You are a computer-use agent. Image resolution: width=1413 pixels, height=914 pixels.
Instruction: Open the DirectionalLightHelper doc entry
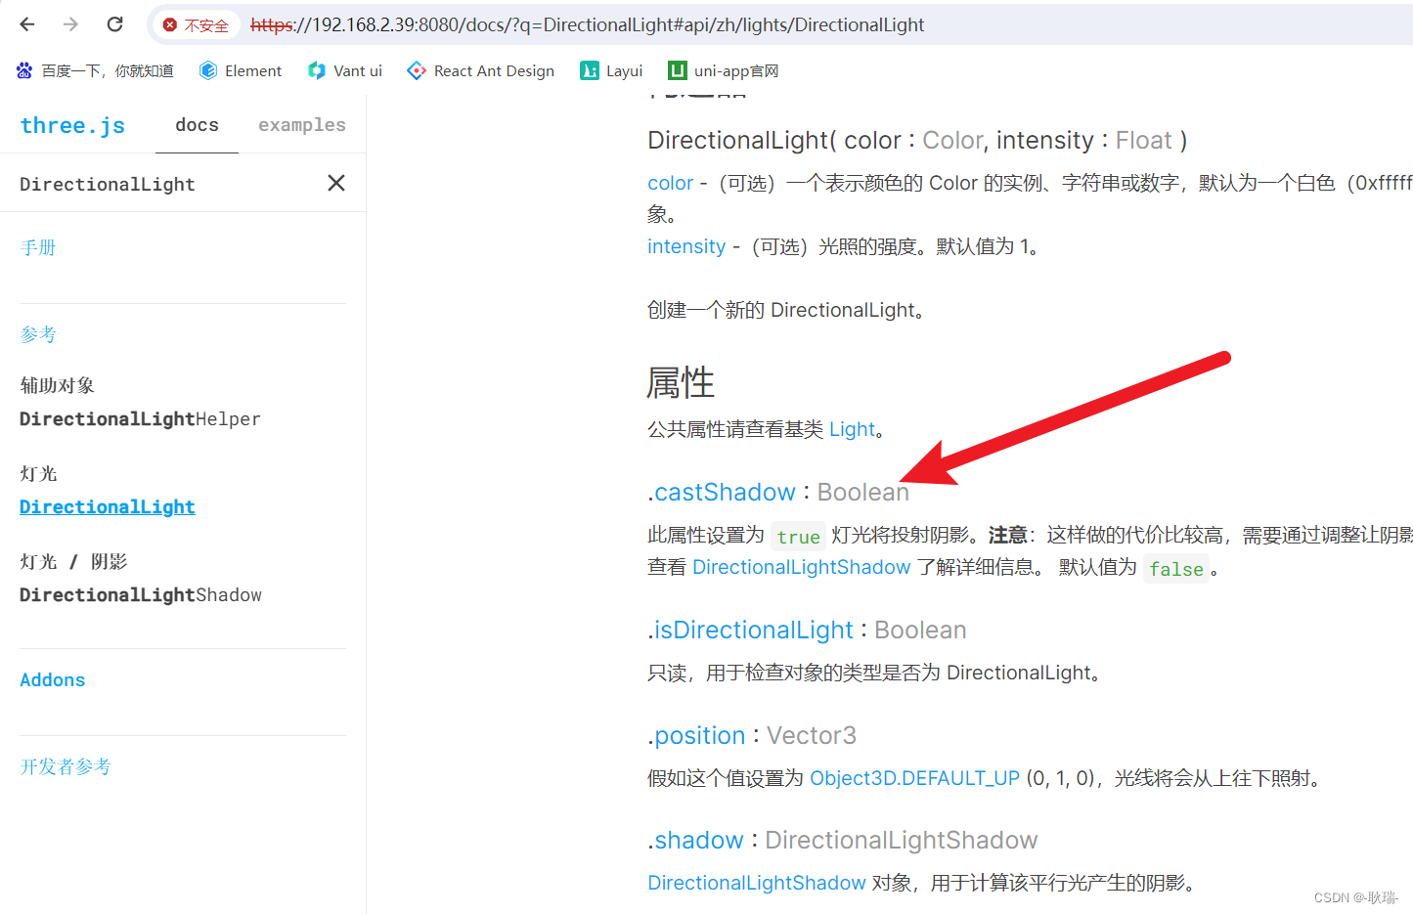140,419
